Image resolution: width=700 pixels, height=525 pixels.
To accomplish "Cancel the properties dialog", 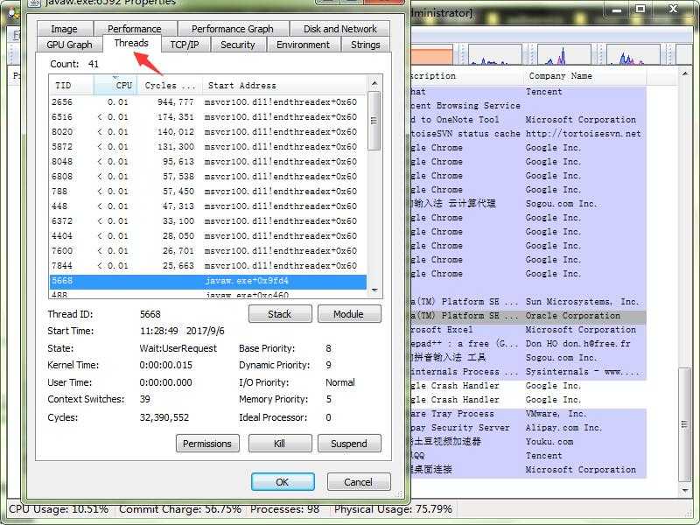I will (x=359, y=482).
